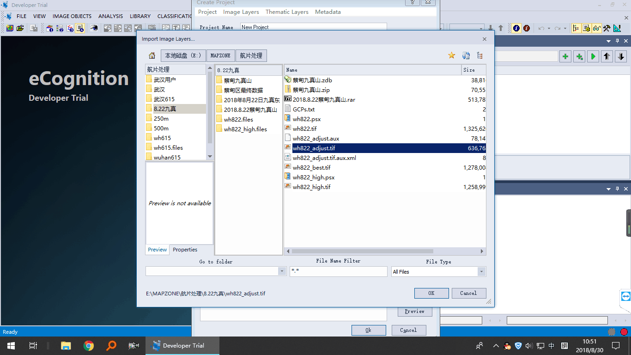Toggle the process tree gear document icon
The height and width of the screenshot is (355, 631).
(x=586, y=28)
